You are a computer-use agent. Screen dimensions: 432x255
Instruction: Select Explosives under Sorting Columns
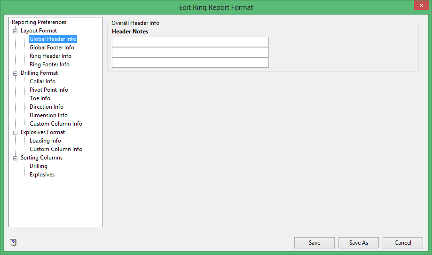coord(42,175)
